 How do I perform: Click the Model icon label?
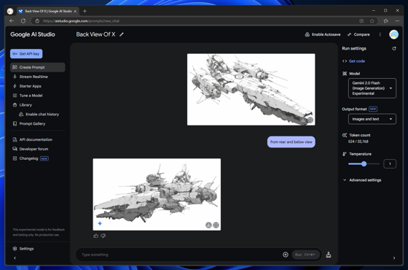click(345, 74)
